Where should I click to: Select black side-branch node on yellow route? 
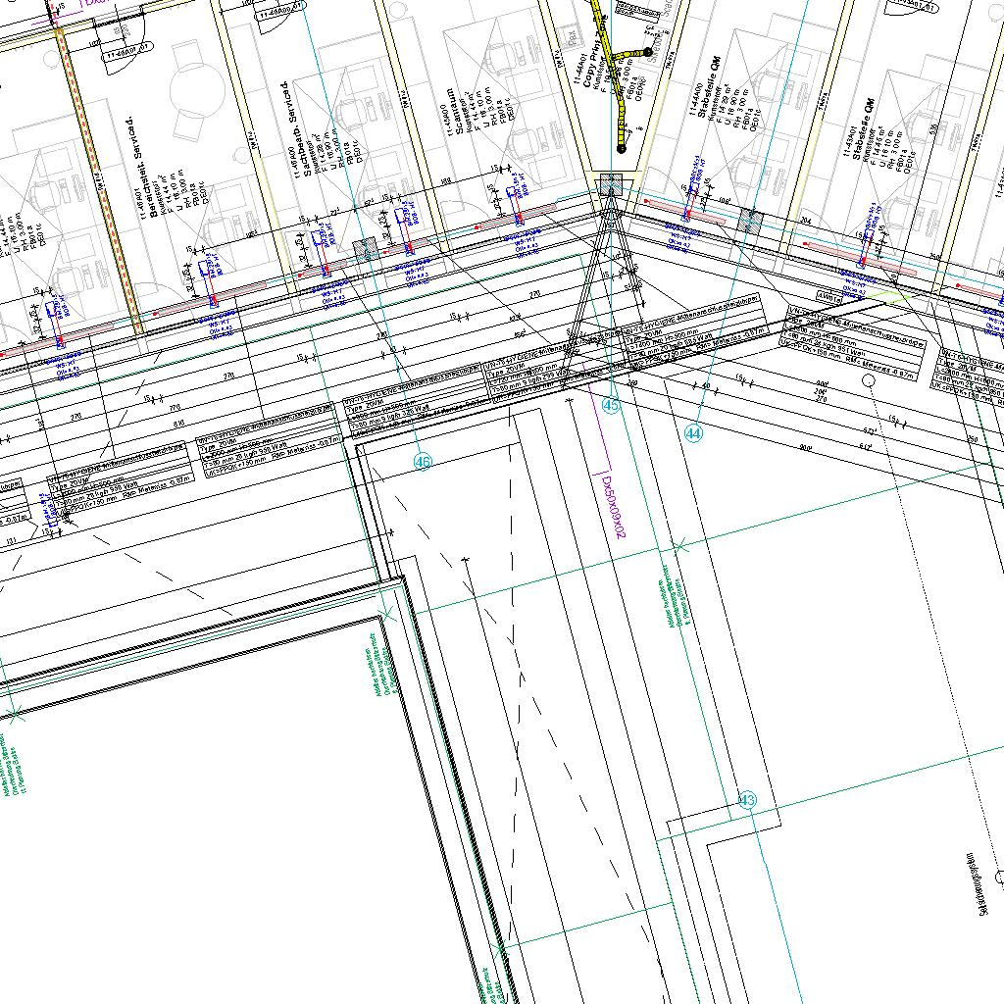(648, 51)
